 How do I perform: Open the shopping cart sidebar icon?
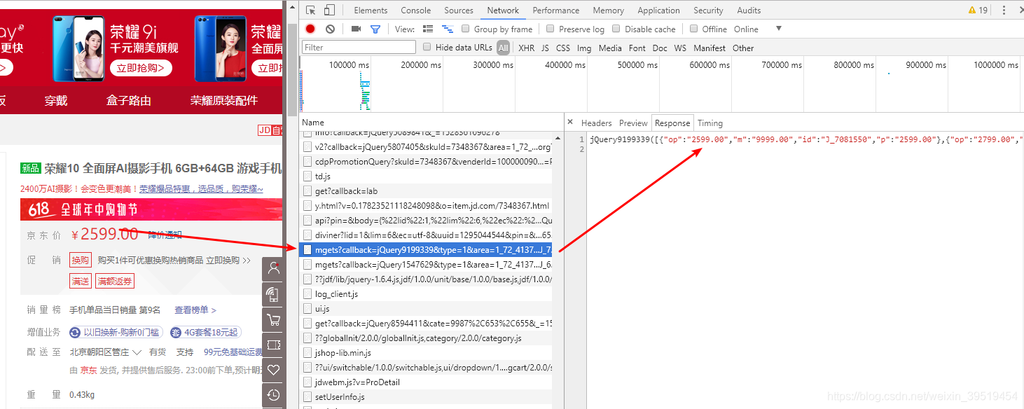[x=274, y=319]
